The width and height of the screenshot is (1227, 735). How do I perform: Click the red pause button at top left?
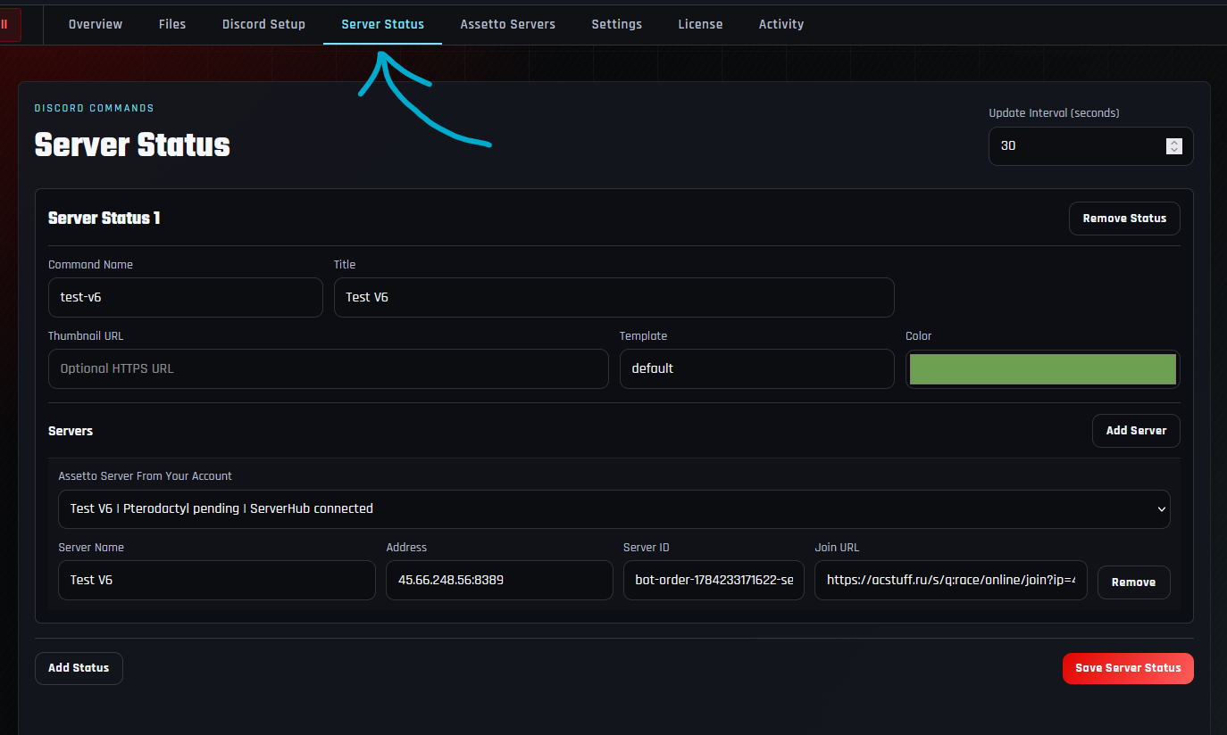tap(8, 24)
